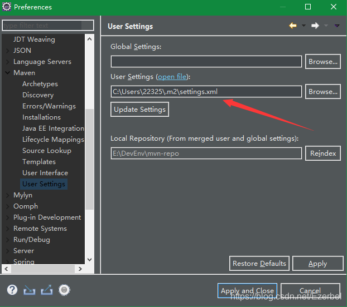Viewport: 347px width, 307px height.
Task: Click the type filter text field
Action: click(48, 26)
